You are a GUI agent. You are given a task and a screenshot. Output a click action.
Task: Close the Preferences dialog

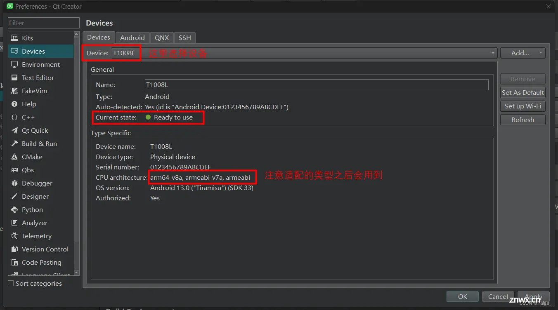[549, 6]
